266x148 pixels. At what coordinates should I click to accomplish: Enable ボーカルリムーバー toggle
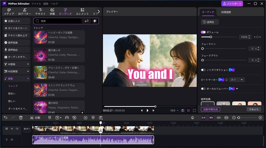coord(203,89)
